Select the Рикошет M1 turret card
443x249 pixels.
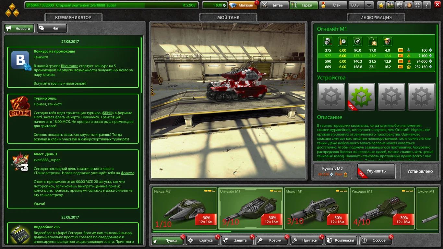coord(382,208)
